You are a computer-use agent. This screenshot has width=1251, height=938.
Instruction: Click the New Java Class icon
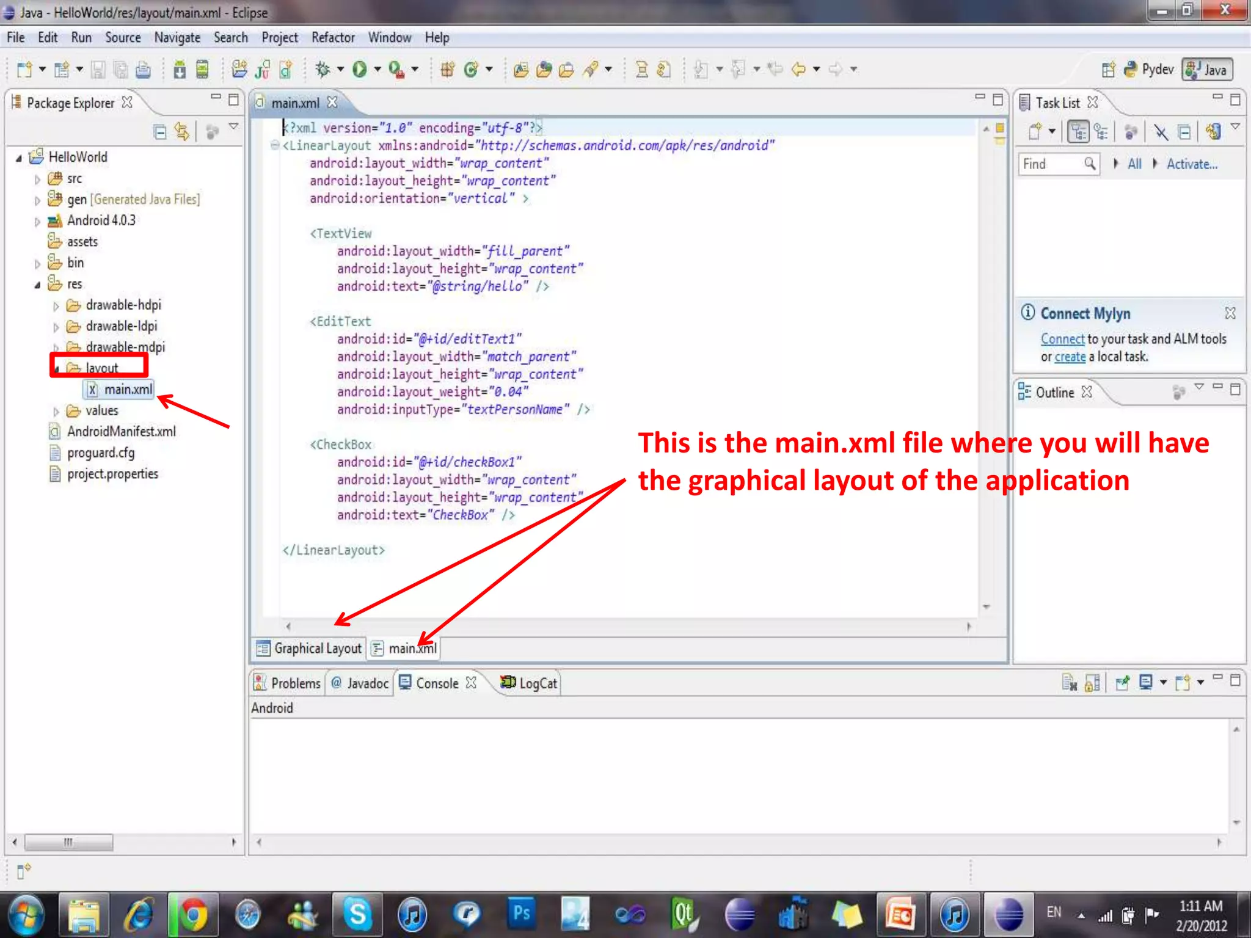[470, 70]
